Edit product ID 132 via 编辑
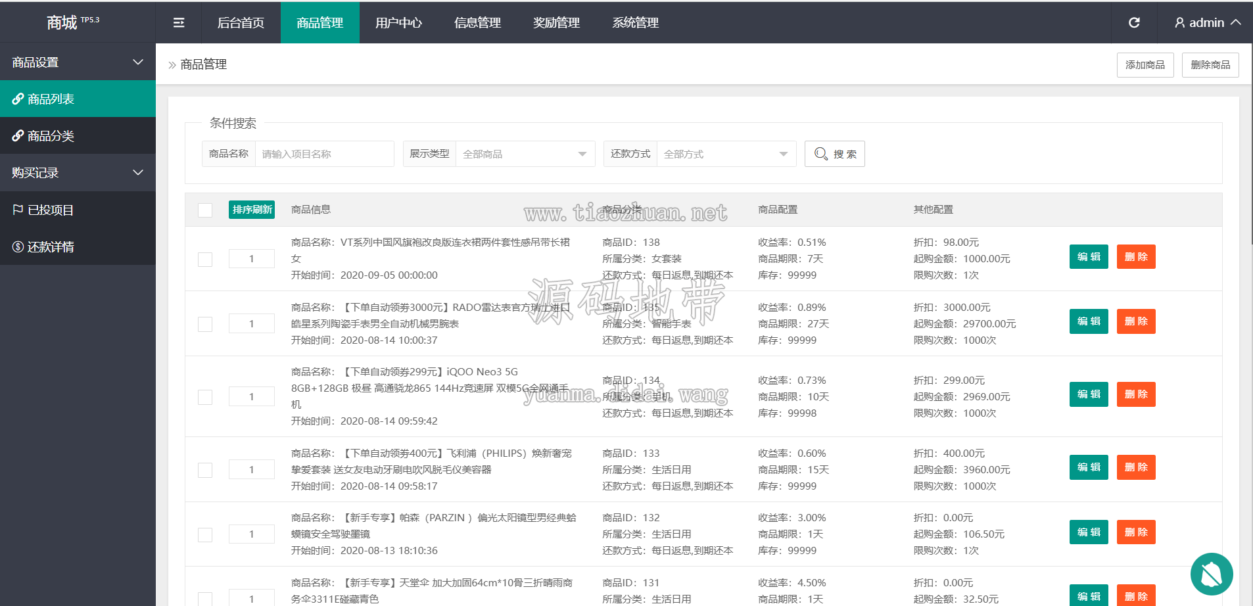This screenshot has width=1253, height=606. pos(1089,532)
